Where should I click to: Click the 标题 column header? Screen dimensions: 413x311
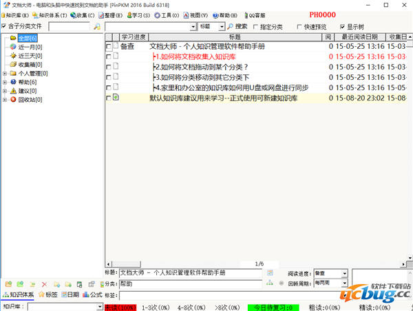tap(234, 37)
